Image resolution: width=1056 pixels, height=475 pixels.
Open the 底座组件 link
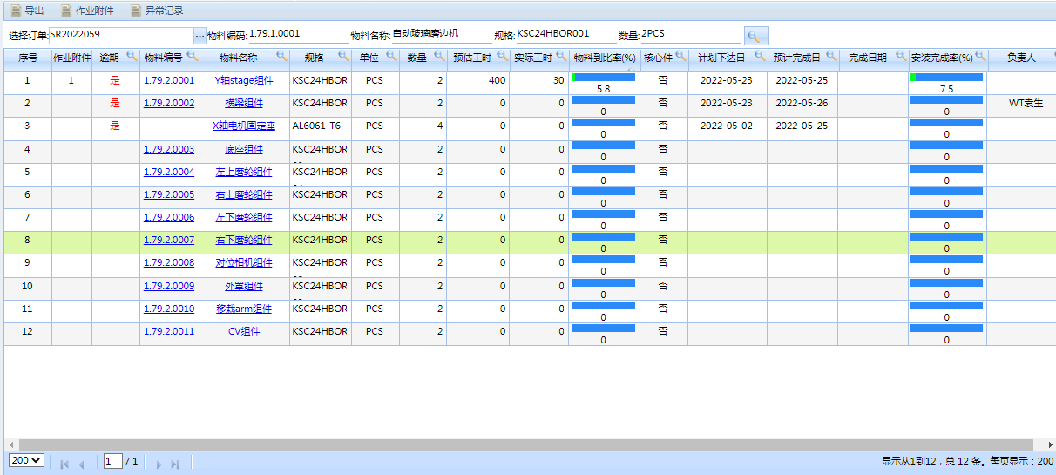coord(244,149)
